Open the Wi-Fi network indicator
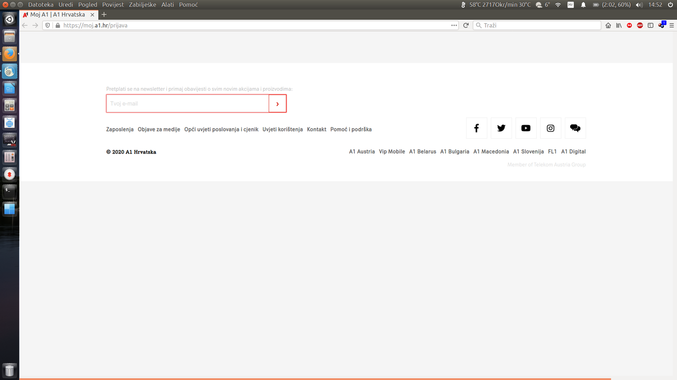Screen dimensions: 677x380 557,5
